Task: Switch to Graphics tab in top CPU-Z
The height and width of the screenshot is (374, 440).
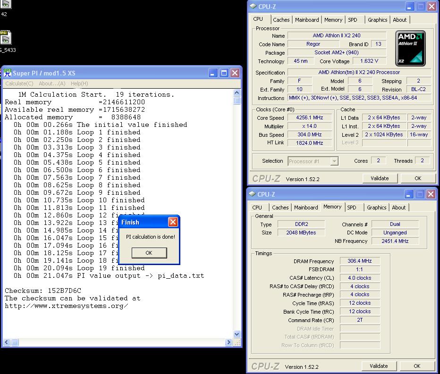Action: coord(377,20)
